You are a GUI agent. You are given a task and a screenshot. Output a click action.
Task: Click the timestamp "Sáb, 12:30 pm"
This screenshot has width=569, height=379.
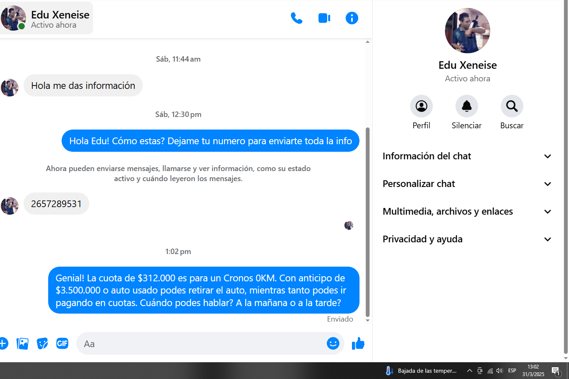pyautogui.click(x=178, y=114)
